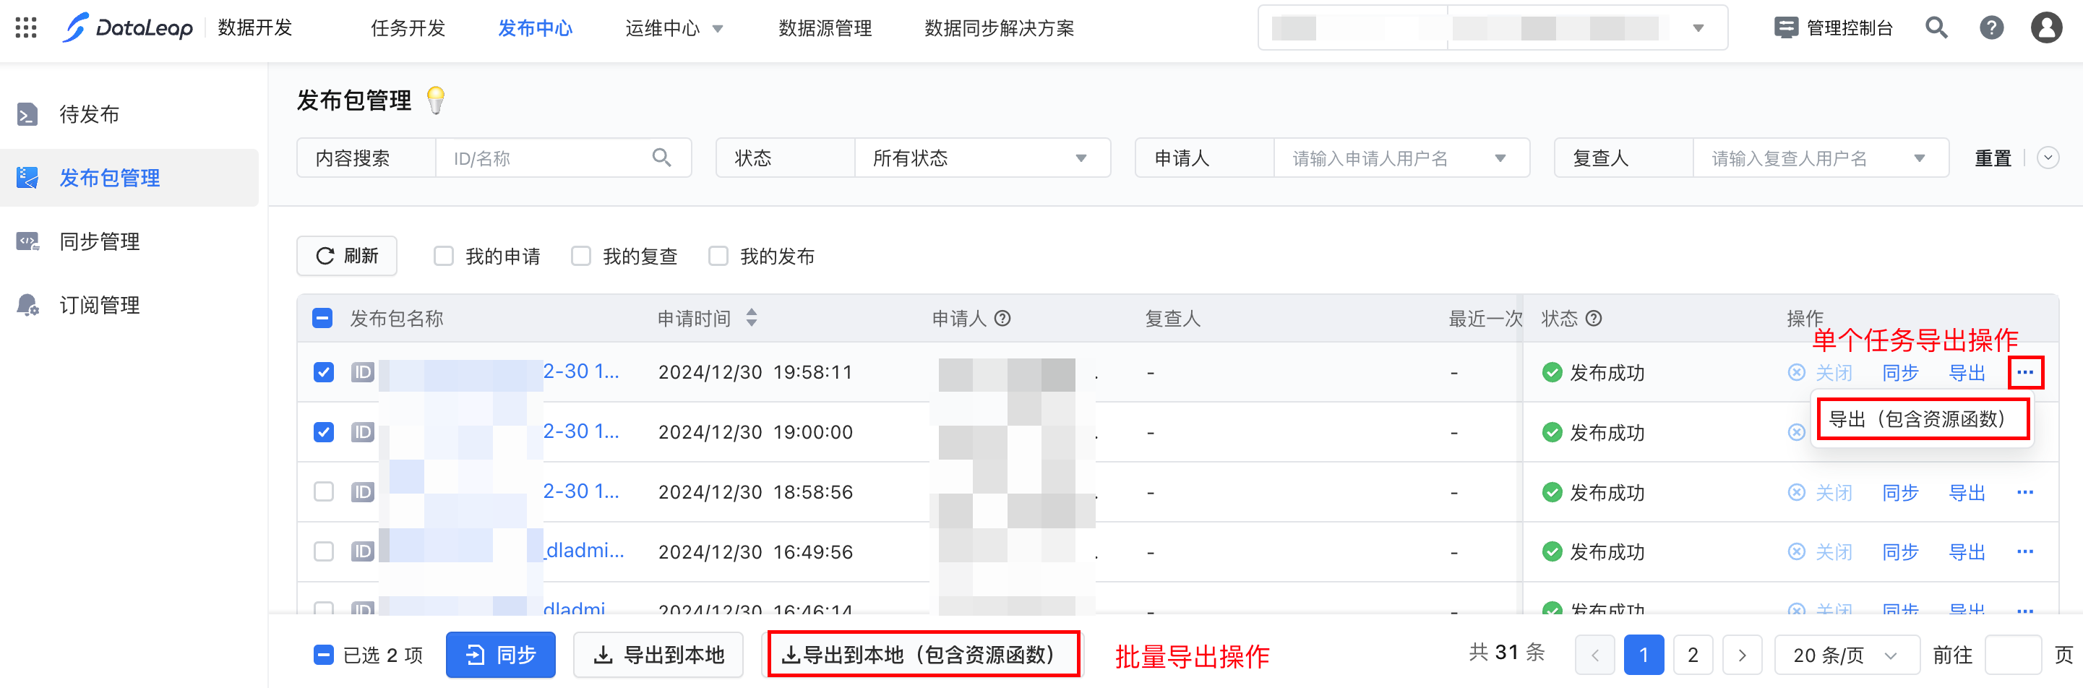Open the top bar search icon

pos(1936,28)
